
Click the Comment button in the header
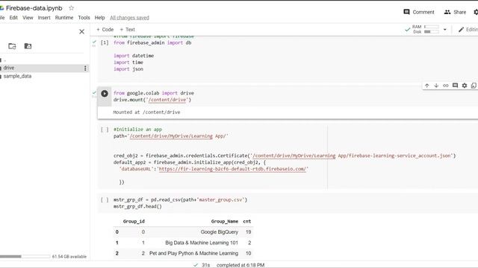419,12
